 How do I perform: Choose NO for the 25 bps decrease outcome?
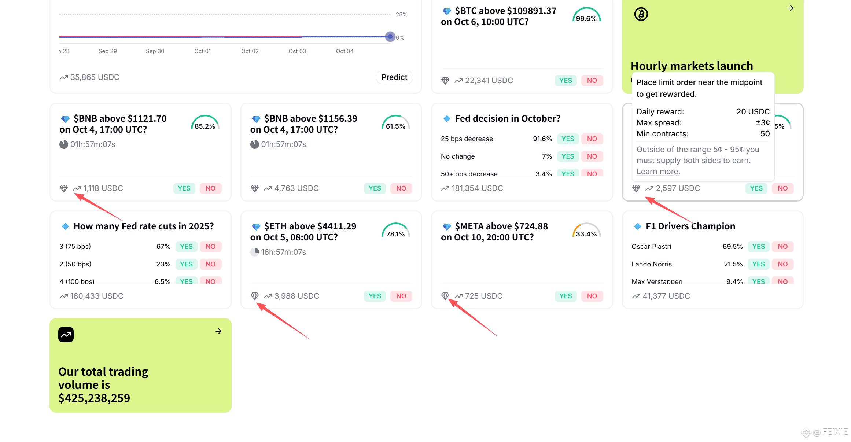pyautogui.click(x=592, y=139)
